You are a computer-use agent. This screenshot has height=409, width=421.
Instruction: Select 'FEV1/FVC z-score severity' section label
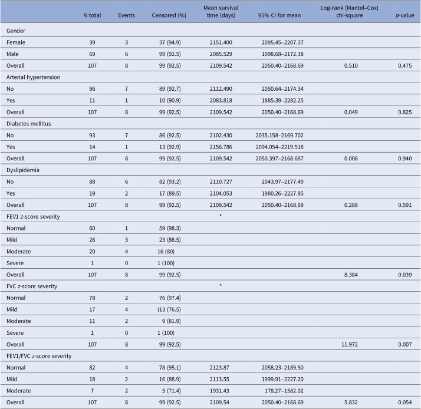[x=39, y=356]
